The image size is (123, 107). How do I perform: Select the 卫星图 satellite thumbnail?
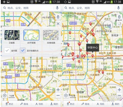pos(12,35)
